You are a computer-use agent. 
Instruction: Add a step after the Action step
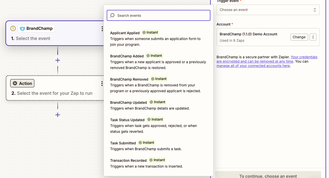58,115
